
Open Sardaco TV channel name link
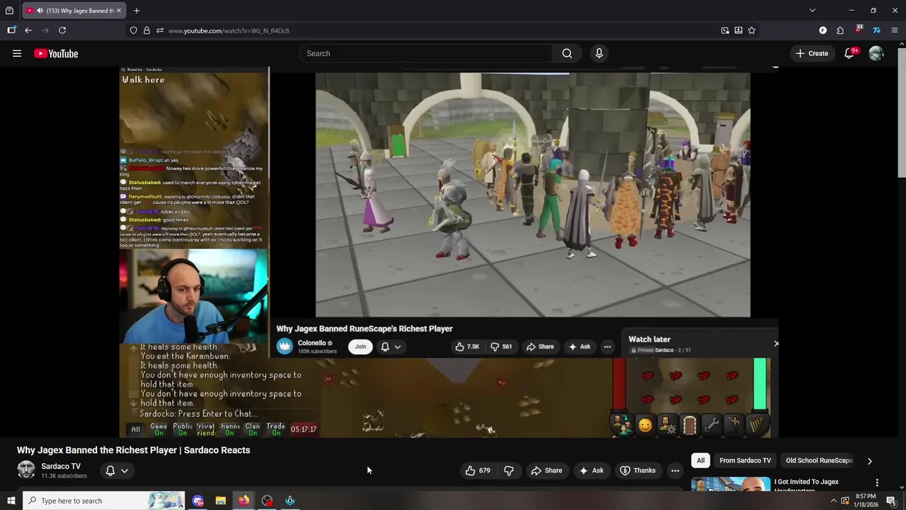(61, 466)
